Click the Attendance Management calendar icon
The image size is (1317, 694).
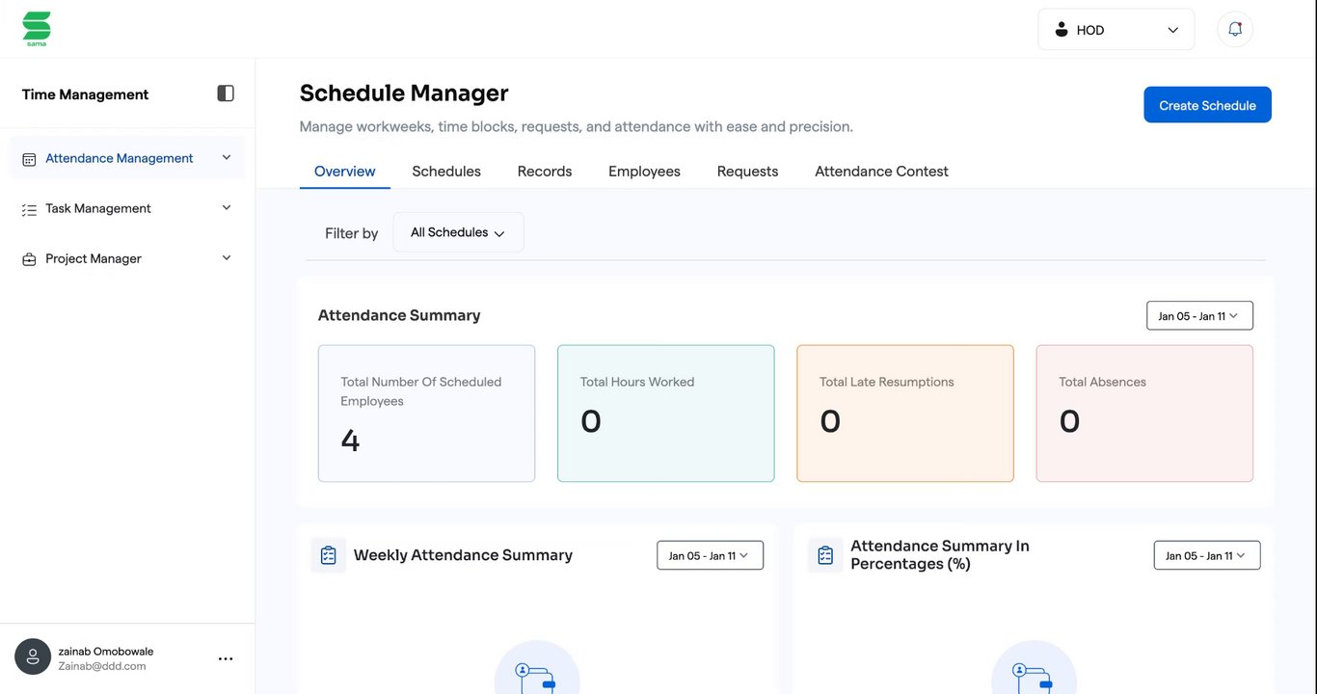pos(29,159)
